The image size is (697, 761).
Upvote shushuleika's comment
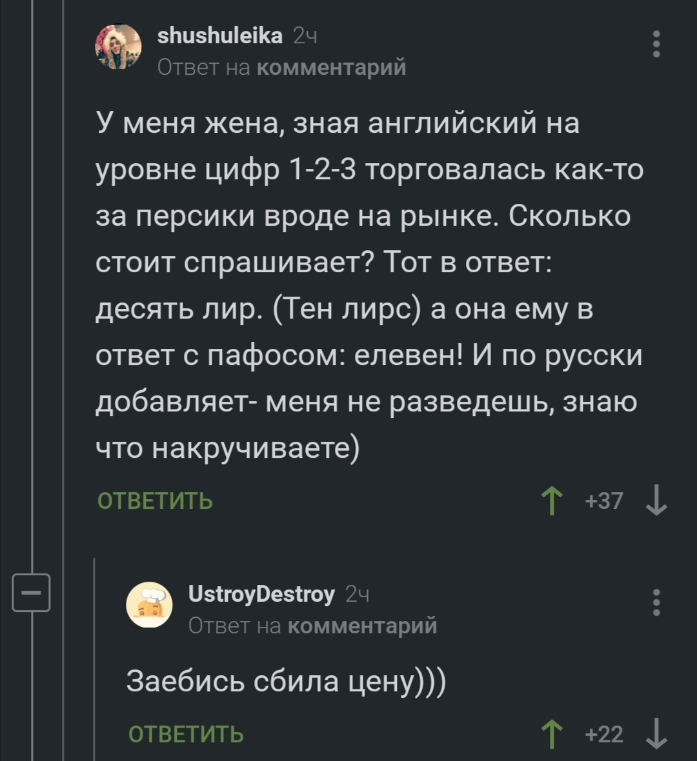552,501
